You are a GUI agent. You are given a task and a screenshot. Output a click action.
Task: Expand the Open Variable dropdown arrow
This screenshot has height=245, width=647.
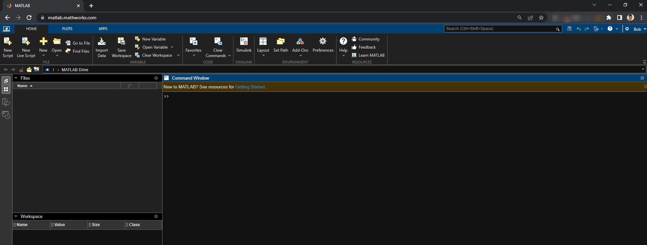point(172,47)
